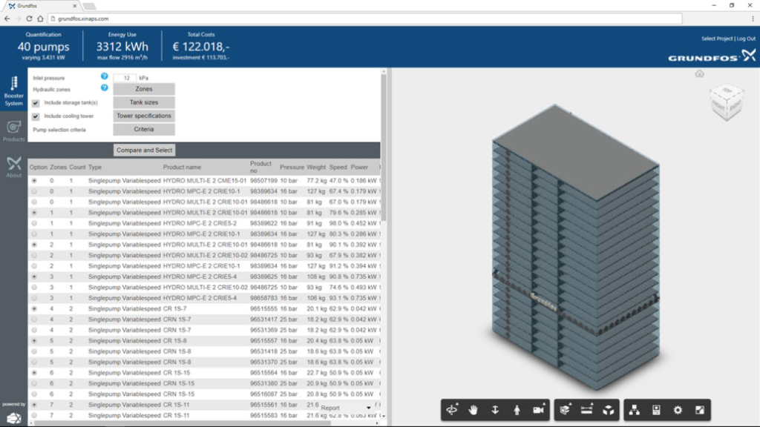Click the Log Out link

pyautogui.click(x=746, y=39)
